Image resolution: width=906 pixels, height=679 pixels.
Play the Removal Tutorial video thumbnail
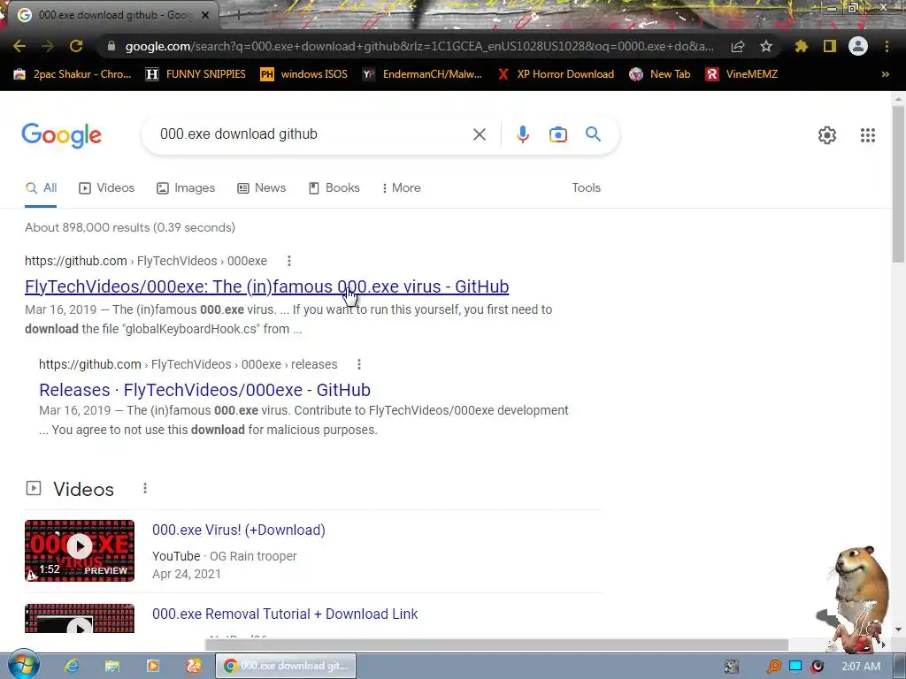(80, 618)
